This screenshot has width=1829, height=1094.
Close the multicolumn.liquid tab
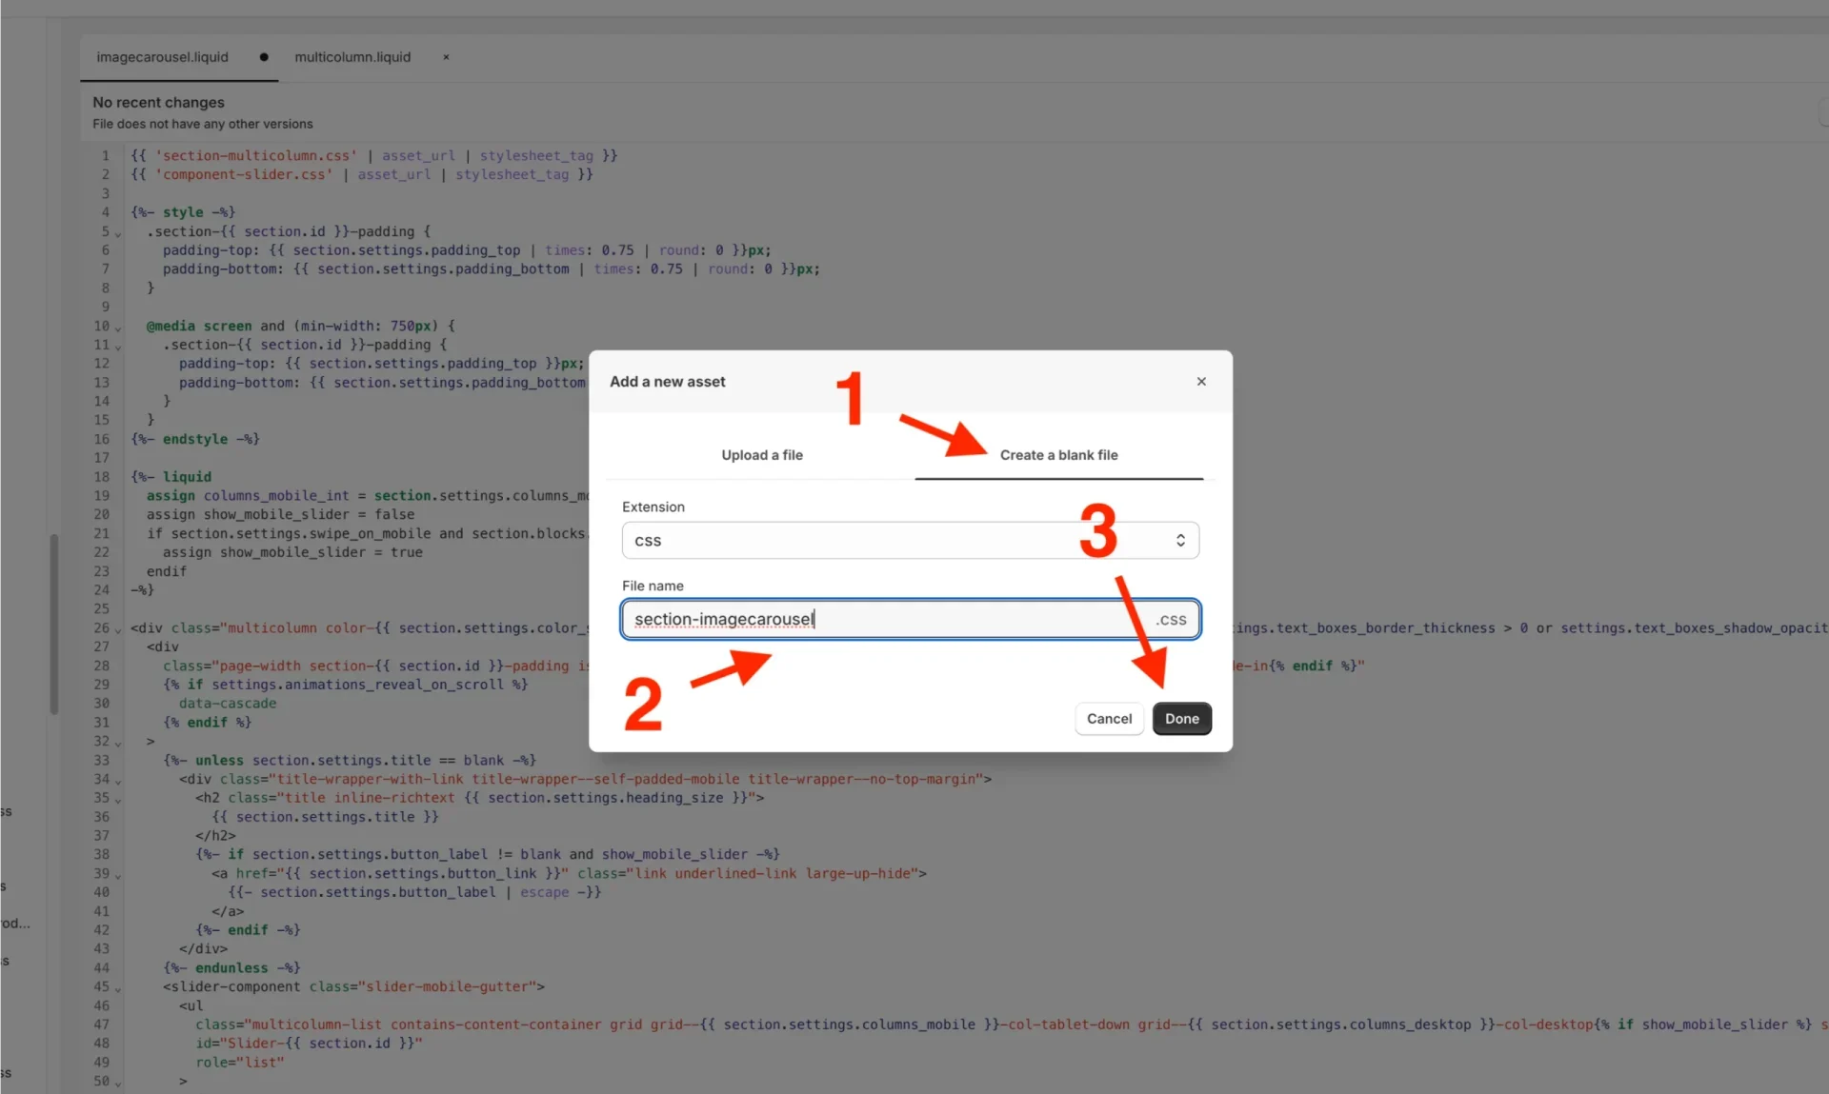[444, 57]
